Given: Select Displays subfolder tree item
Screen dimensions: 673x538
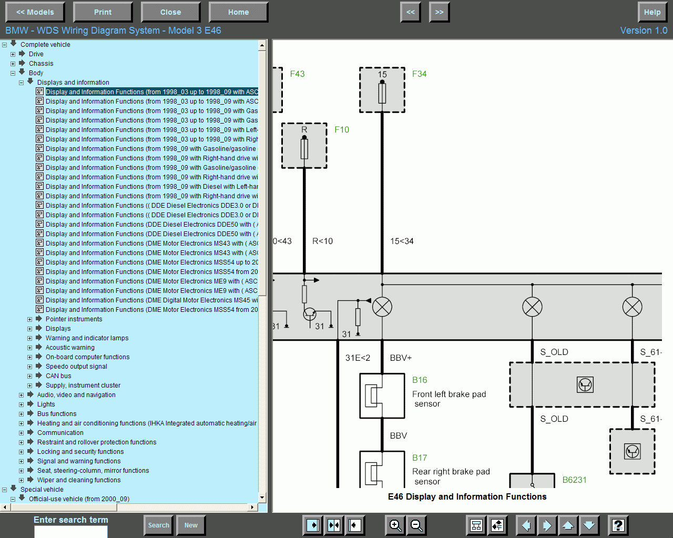Looking at the screenshot, I should pos(58,329).
